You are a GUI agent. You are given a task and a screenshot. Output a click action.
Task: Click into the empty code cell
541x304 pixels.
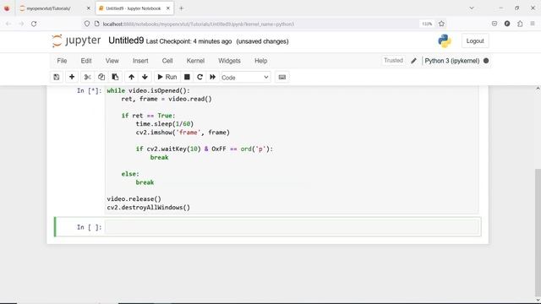tap(292, 227)
